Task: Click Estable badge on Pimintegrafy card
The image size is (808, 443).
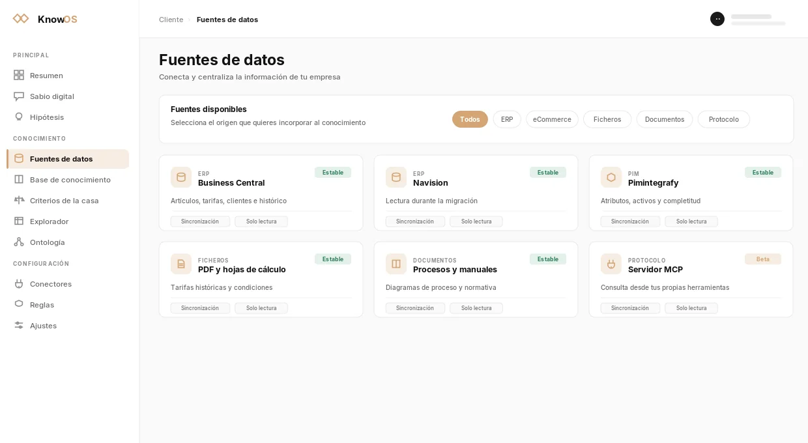Action: (763, 173)
